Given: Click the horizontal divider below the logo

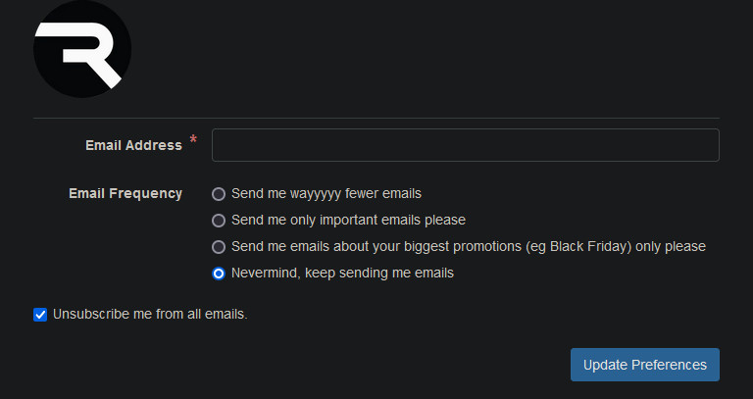Looking at the screenshot, I should point(376,118).
